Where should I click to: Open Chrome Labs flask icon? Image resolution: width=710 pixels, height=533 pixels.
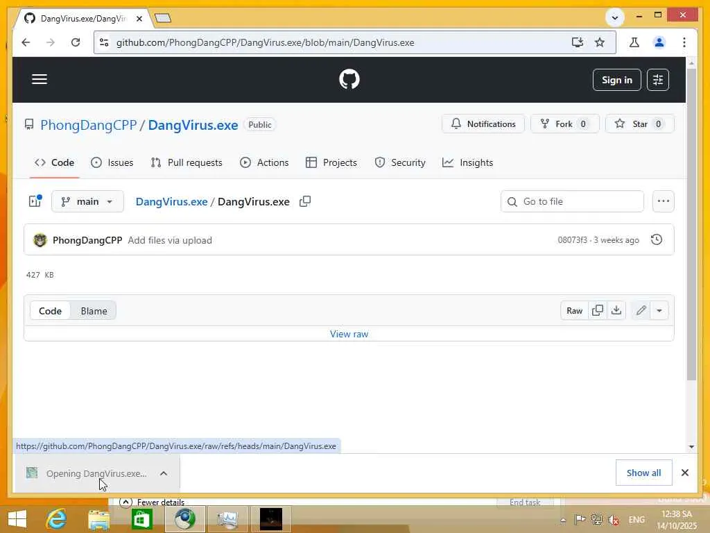(634, 42)
